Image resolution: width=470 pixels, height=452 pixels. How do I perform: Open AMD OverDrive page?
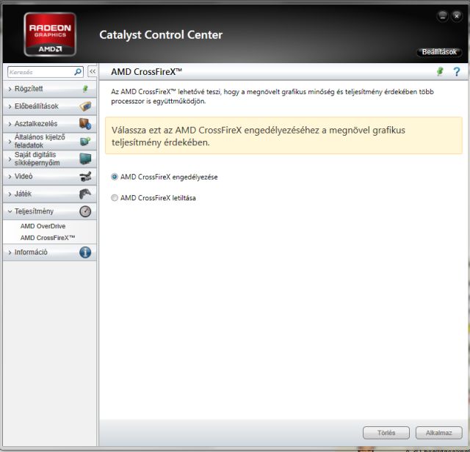pyautogui.click(x=43, y=226)
